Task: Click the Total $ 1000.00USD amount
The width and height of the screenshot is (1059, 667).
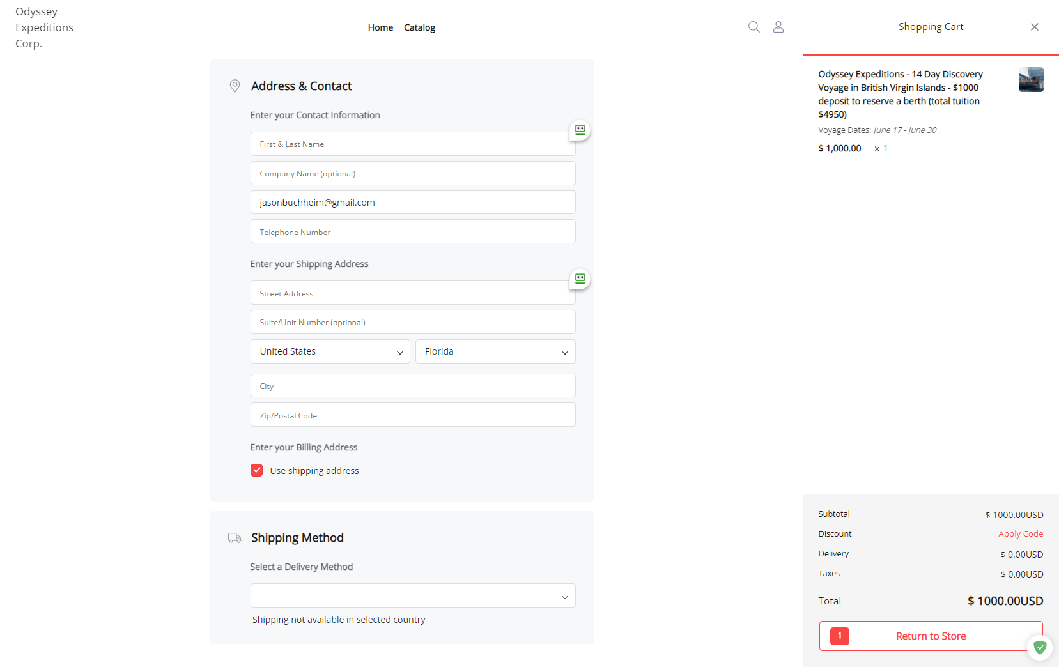Action: [x=1005, y=601]
